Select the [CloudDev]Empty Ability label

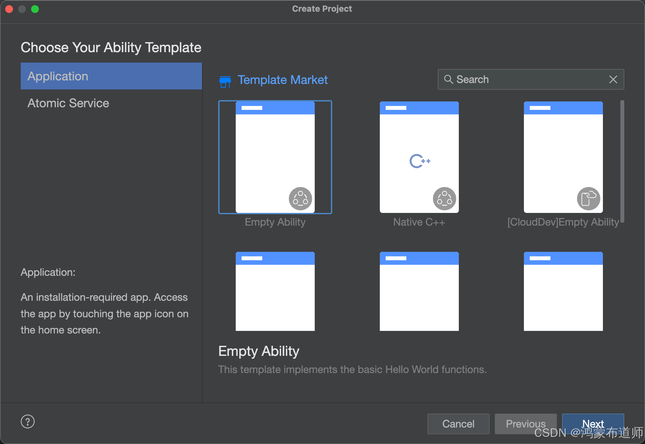click(563, 222)
